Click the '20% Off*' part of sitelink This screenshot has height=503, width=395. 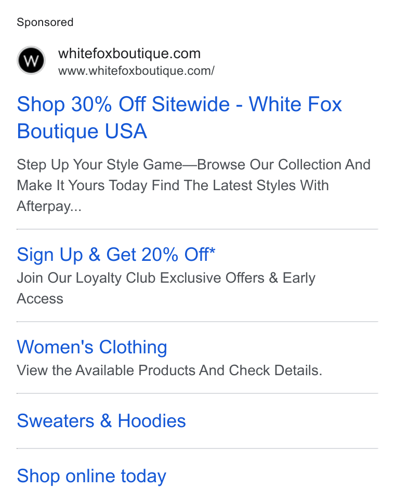click(x=178, y=255)
